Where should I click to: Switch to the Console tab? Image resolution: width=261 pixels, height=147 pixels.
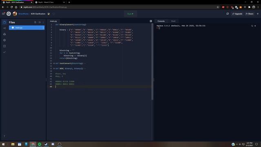[x=161, y=21]
